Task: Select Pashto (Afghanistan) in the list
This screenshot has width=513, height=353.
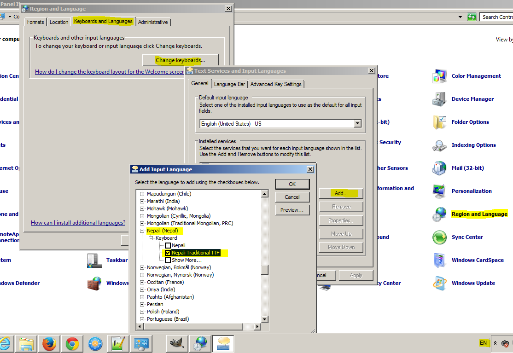Action: pos(170,297)
